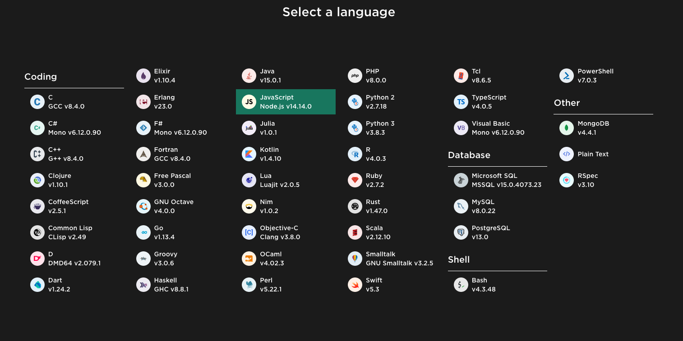This screenshot has width=683, height=341.
Task: Click the Perl label
Action: (x=266, y=280)
